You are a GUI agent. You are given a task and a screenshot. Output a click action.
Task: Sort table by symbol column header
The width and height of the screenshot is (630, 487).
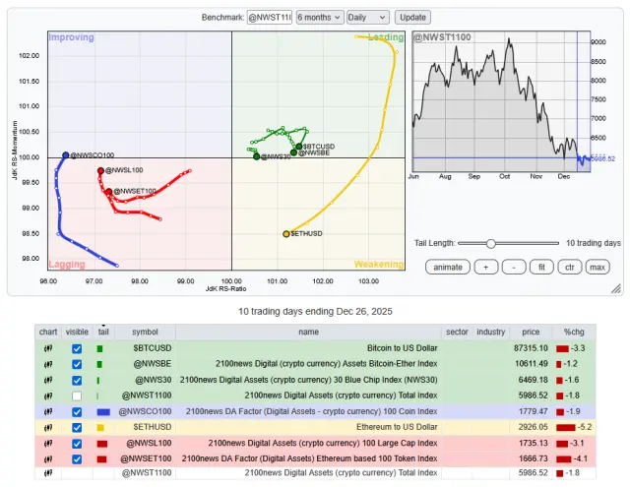[145, 332]
